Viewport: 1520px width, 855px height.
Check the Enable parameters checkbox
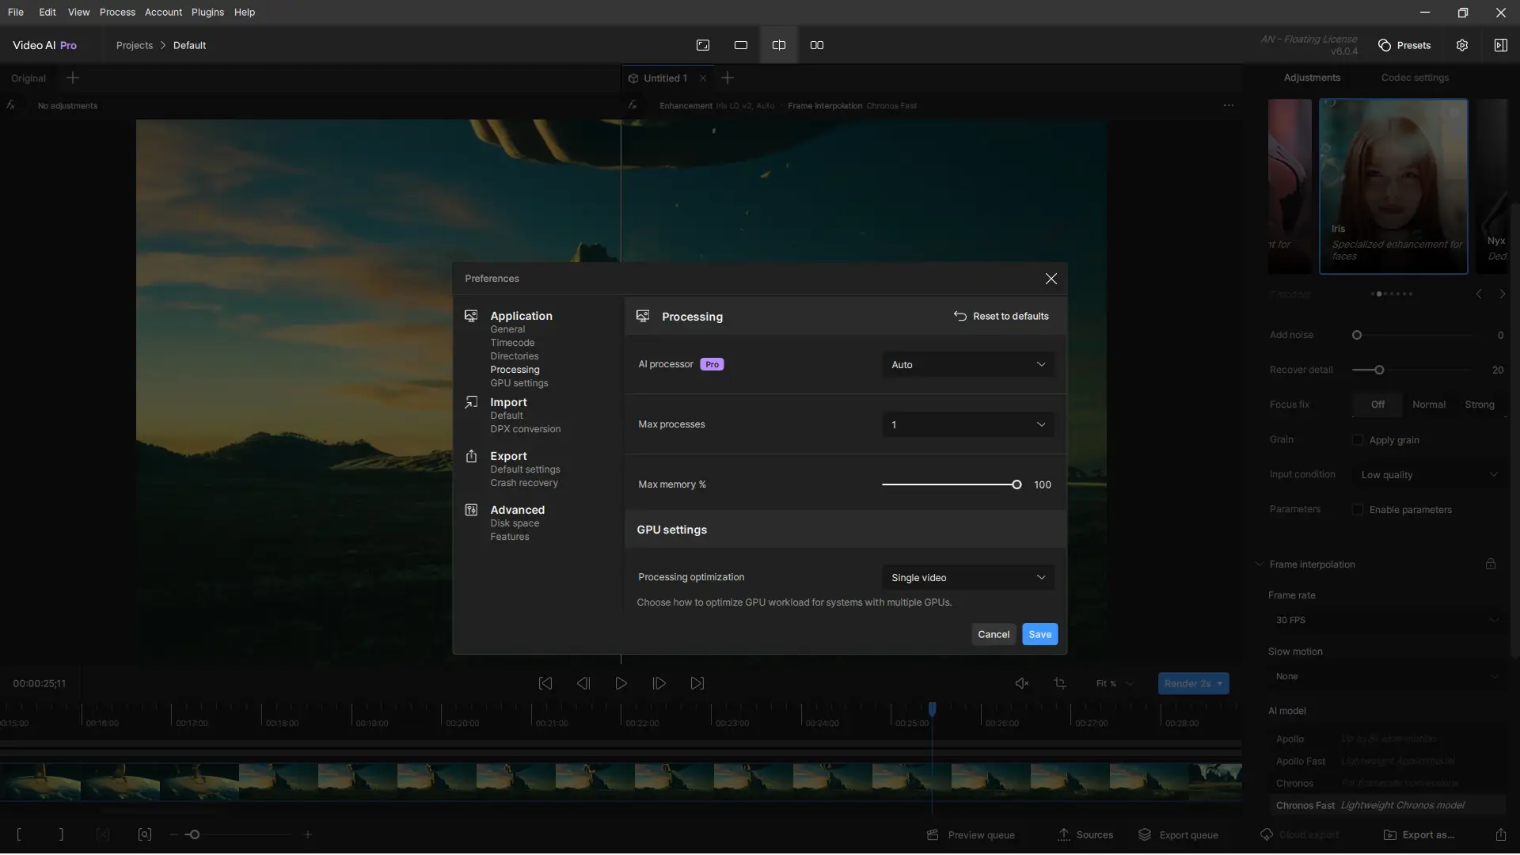click(x=1358, y=510)
